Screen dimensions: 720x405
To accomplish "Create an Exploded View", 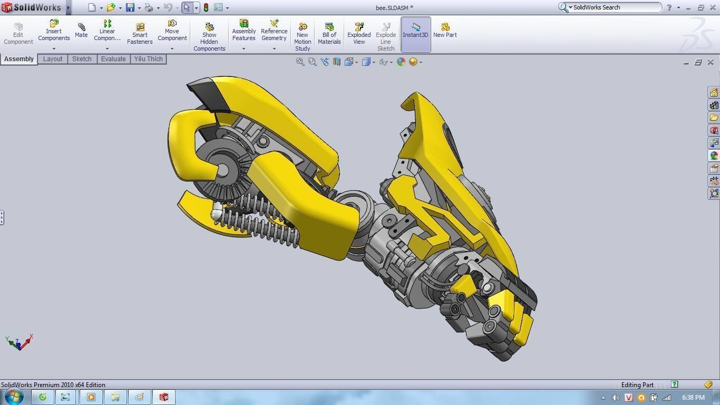I will coord(359,34).
